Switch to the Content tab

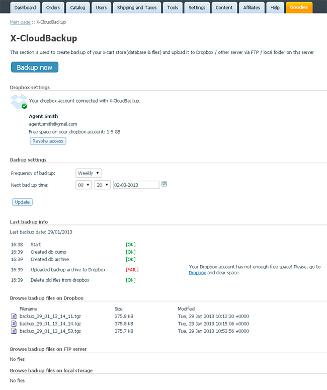[224, 8]
